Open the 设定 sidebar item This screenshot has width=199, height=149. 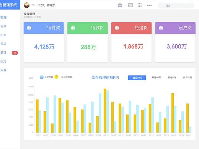pos(3,62)
